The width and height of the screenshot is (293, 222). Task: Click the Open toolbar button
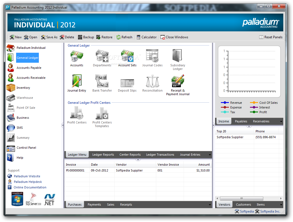(31, 37)
